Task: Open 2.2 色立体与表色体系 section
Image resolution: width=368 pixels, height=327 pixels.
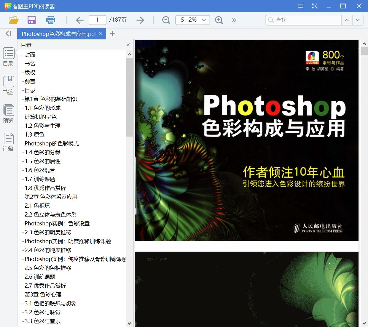Action: [51, 214]
